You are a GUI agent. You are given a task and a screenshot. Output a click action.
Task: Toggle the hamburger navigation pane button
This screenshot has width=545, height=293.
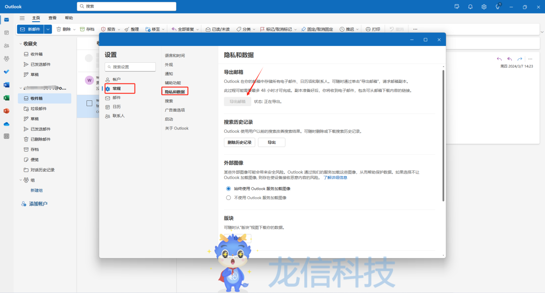pyautogui.click(x=22, y=18)
